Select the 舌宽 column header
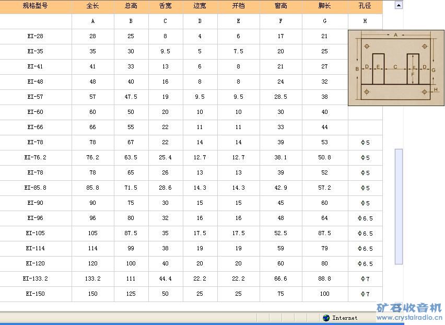Viewport: 445px width, 325px height. pos(165,6)
